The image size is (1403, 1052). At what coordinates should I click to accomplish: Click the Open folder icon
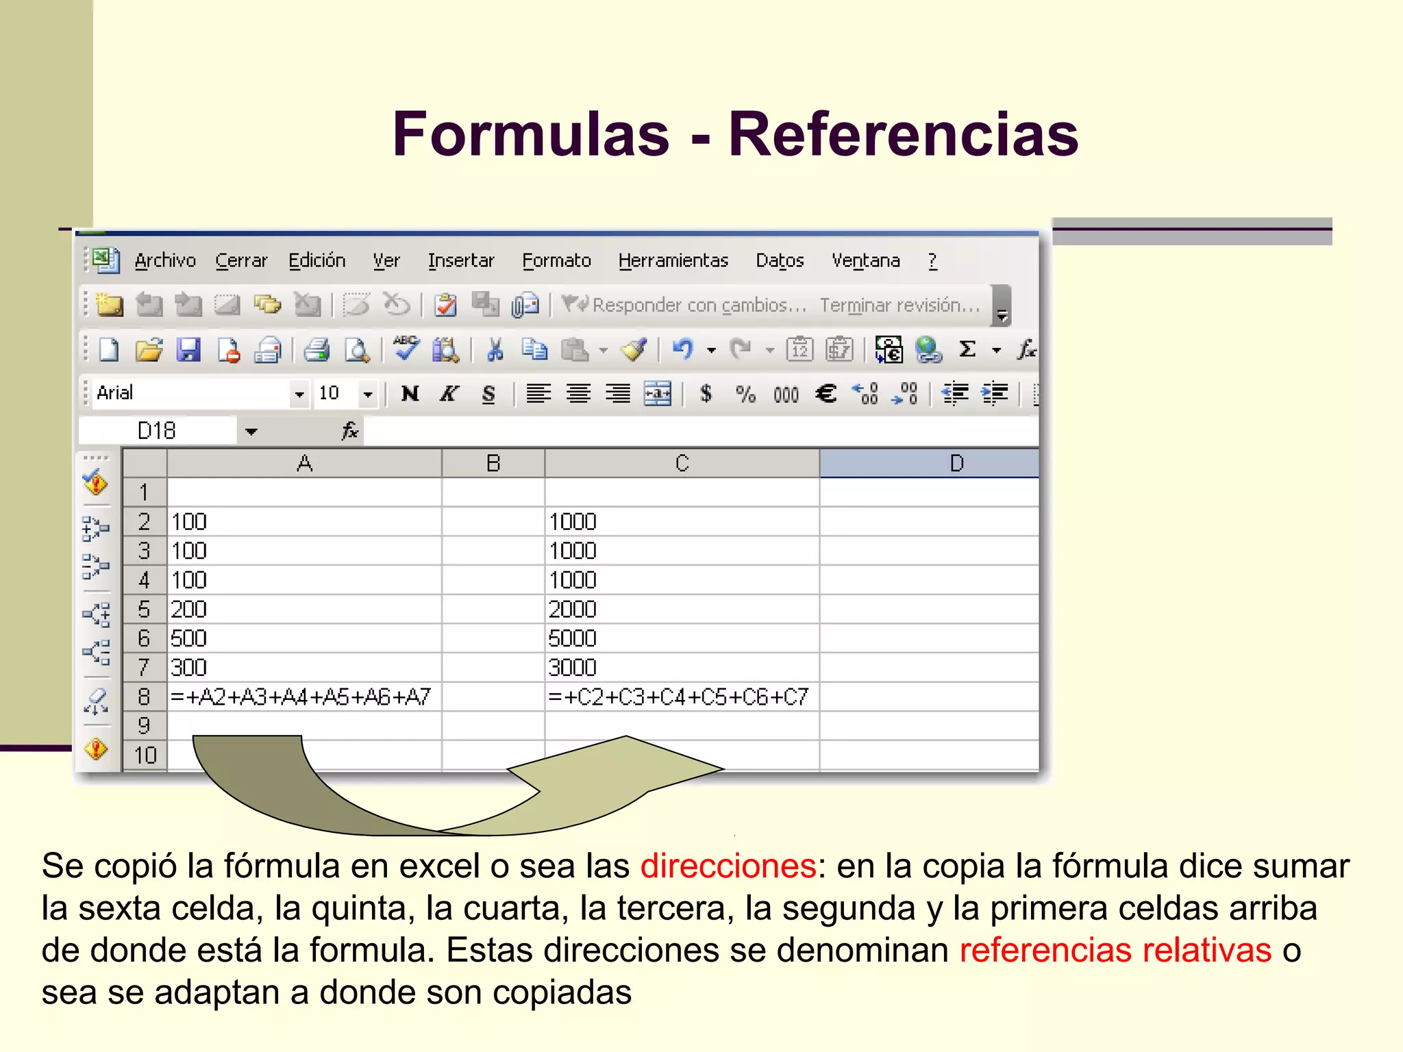(149, 350)
